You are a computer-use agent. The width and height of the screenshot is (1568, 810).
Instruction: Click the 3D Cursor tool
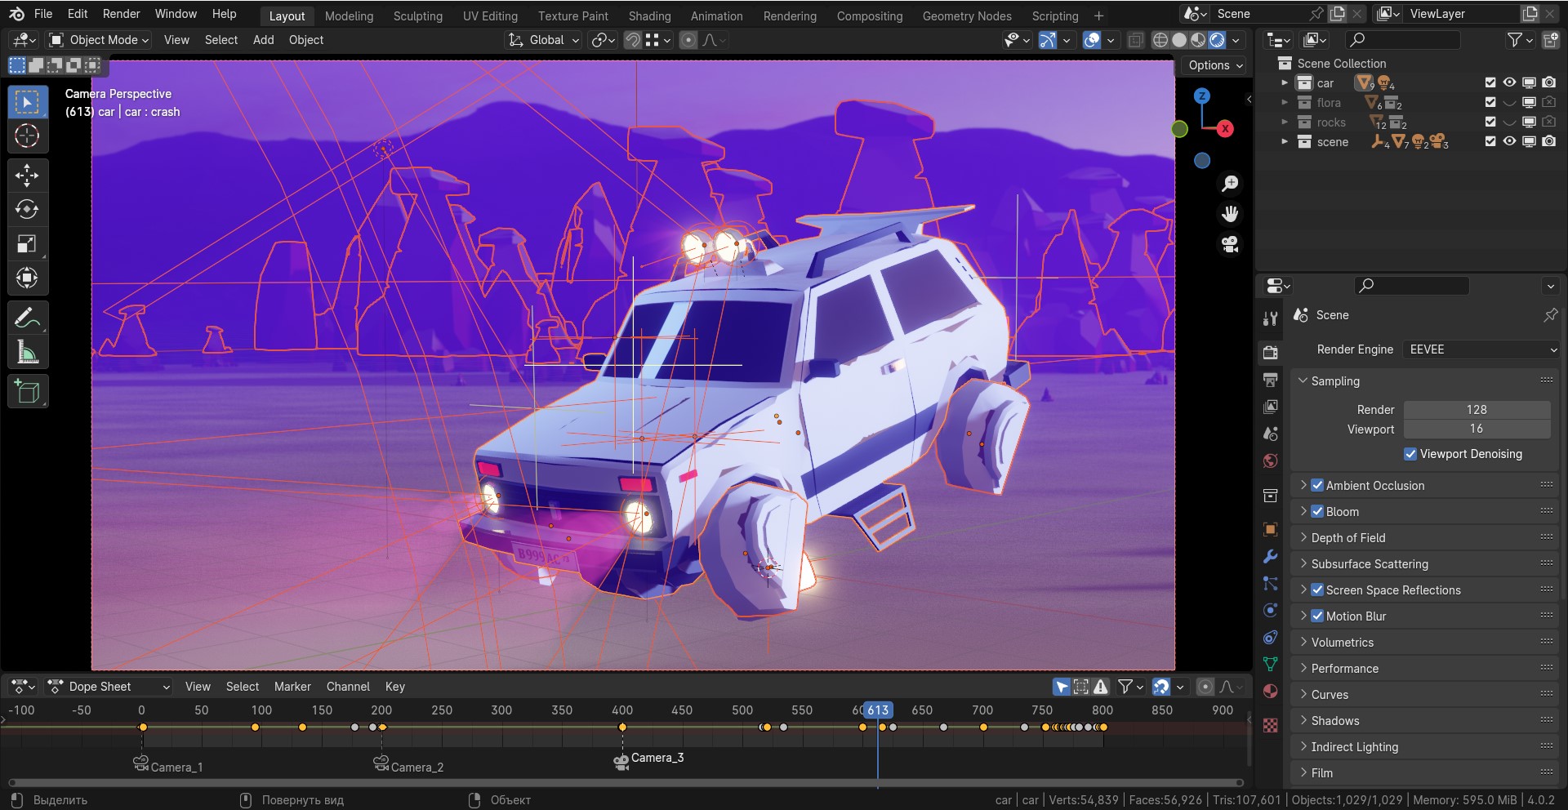[27, 136]
